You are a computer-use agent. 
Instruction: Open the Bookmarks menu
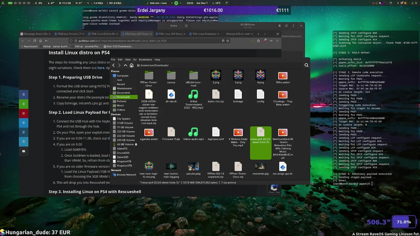145,60
